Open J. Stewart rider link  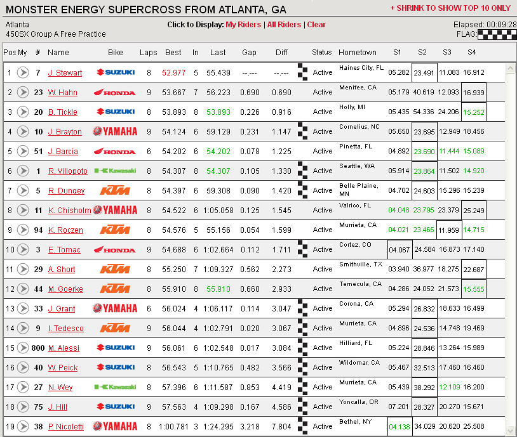click(65, 73)
